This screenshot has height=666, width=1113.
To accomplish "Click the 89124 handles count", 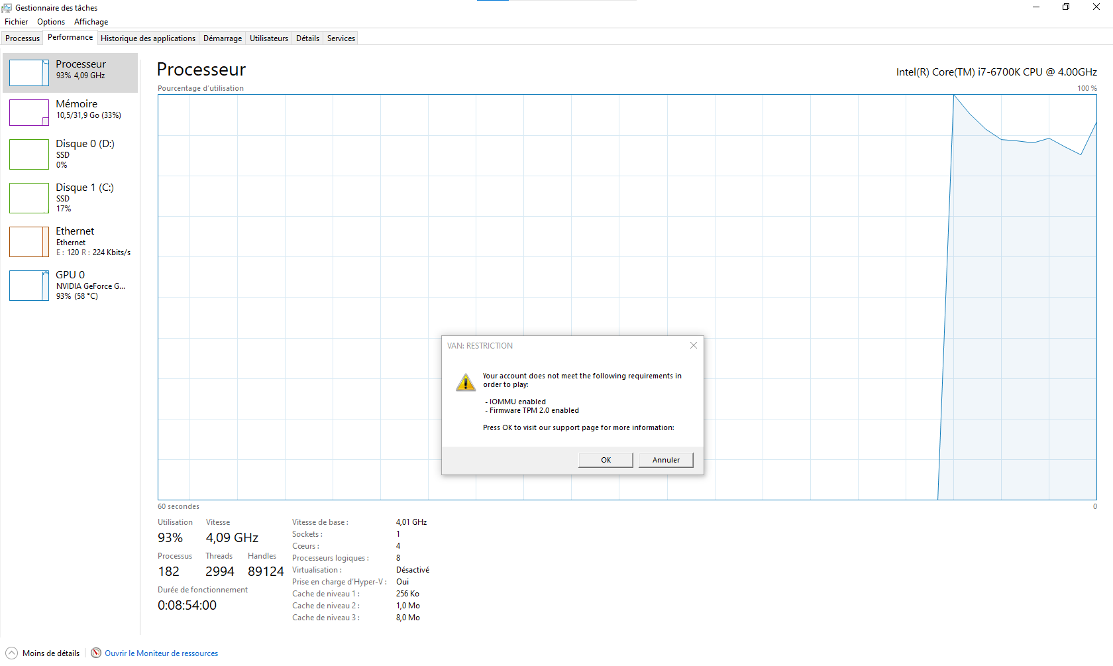I will [x=266, y=571].
